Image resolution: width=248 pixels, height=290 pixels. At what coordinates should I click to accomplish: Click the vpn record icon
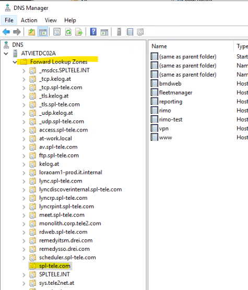(154, 128)
